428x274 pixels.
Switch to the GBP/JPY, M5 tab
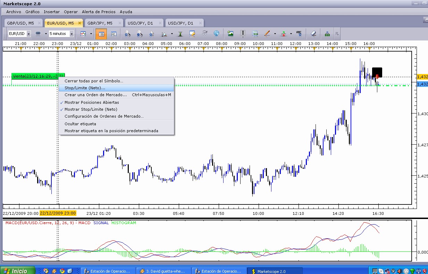[x=100, y=23]
